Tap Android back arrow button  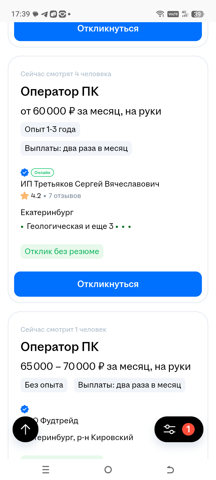point(170,469)
